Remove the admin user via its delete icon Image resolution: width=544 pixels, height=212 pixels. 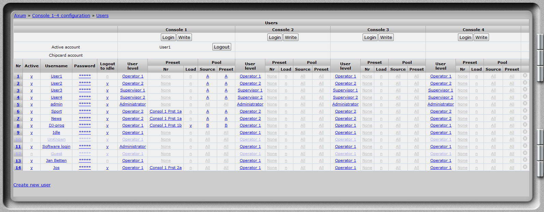[x=525, y=103]
